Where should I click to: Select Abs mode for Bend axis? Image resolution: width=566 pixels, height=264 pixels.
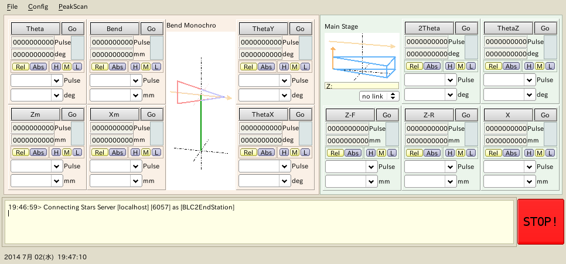117,66
